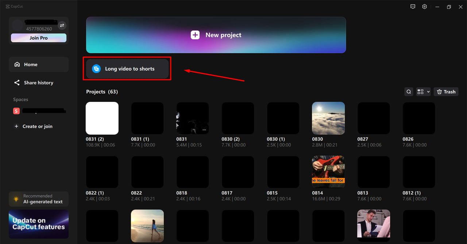The height and width of the screenshot is (244, 467).
Task: Open project 0815 thumbnail
Action: point(283,172)
